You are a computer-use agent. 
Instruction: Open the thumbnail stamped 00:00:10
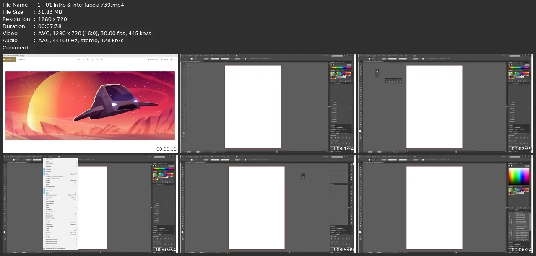coord(90,103)
